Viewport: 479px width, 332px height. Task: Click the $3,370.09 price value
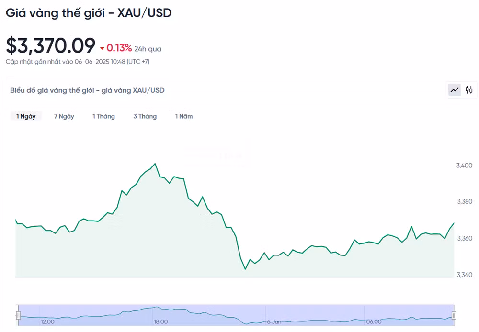click(x=51, y=45)
